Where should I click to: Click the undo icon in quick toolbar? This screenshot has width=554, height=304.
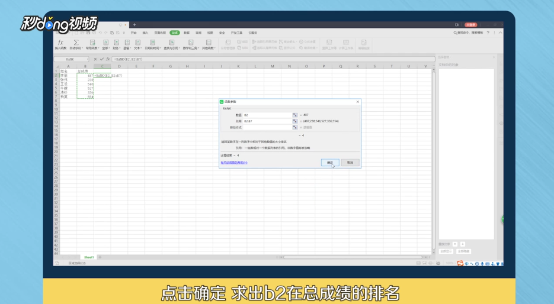coord(100,33)
